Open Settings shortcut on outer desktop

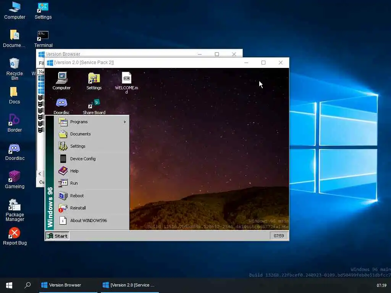[x=43, y=11]
